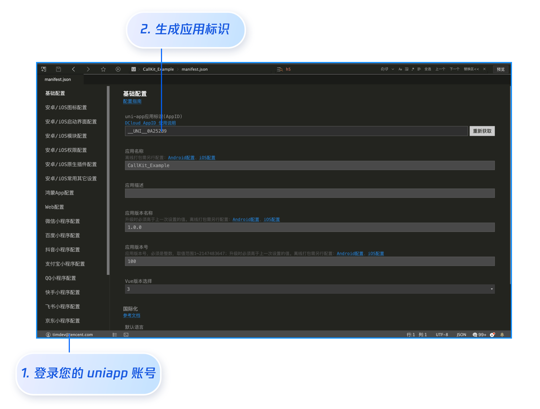Open the 配置指南 link
540x409 pixels.
[132, 102]
